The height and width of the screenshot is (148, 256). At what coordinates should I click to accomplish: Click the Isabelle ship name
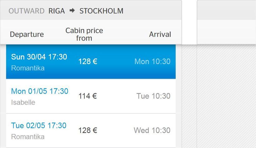tap(23, 102)
